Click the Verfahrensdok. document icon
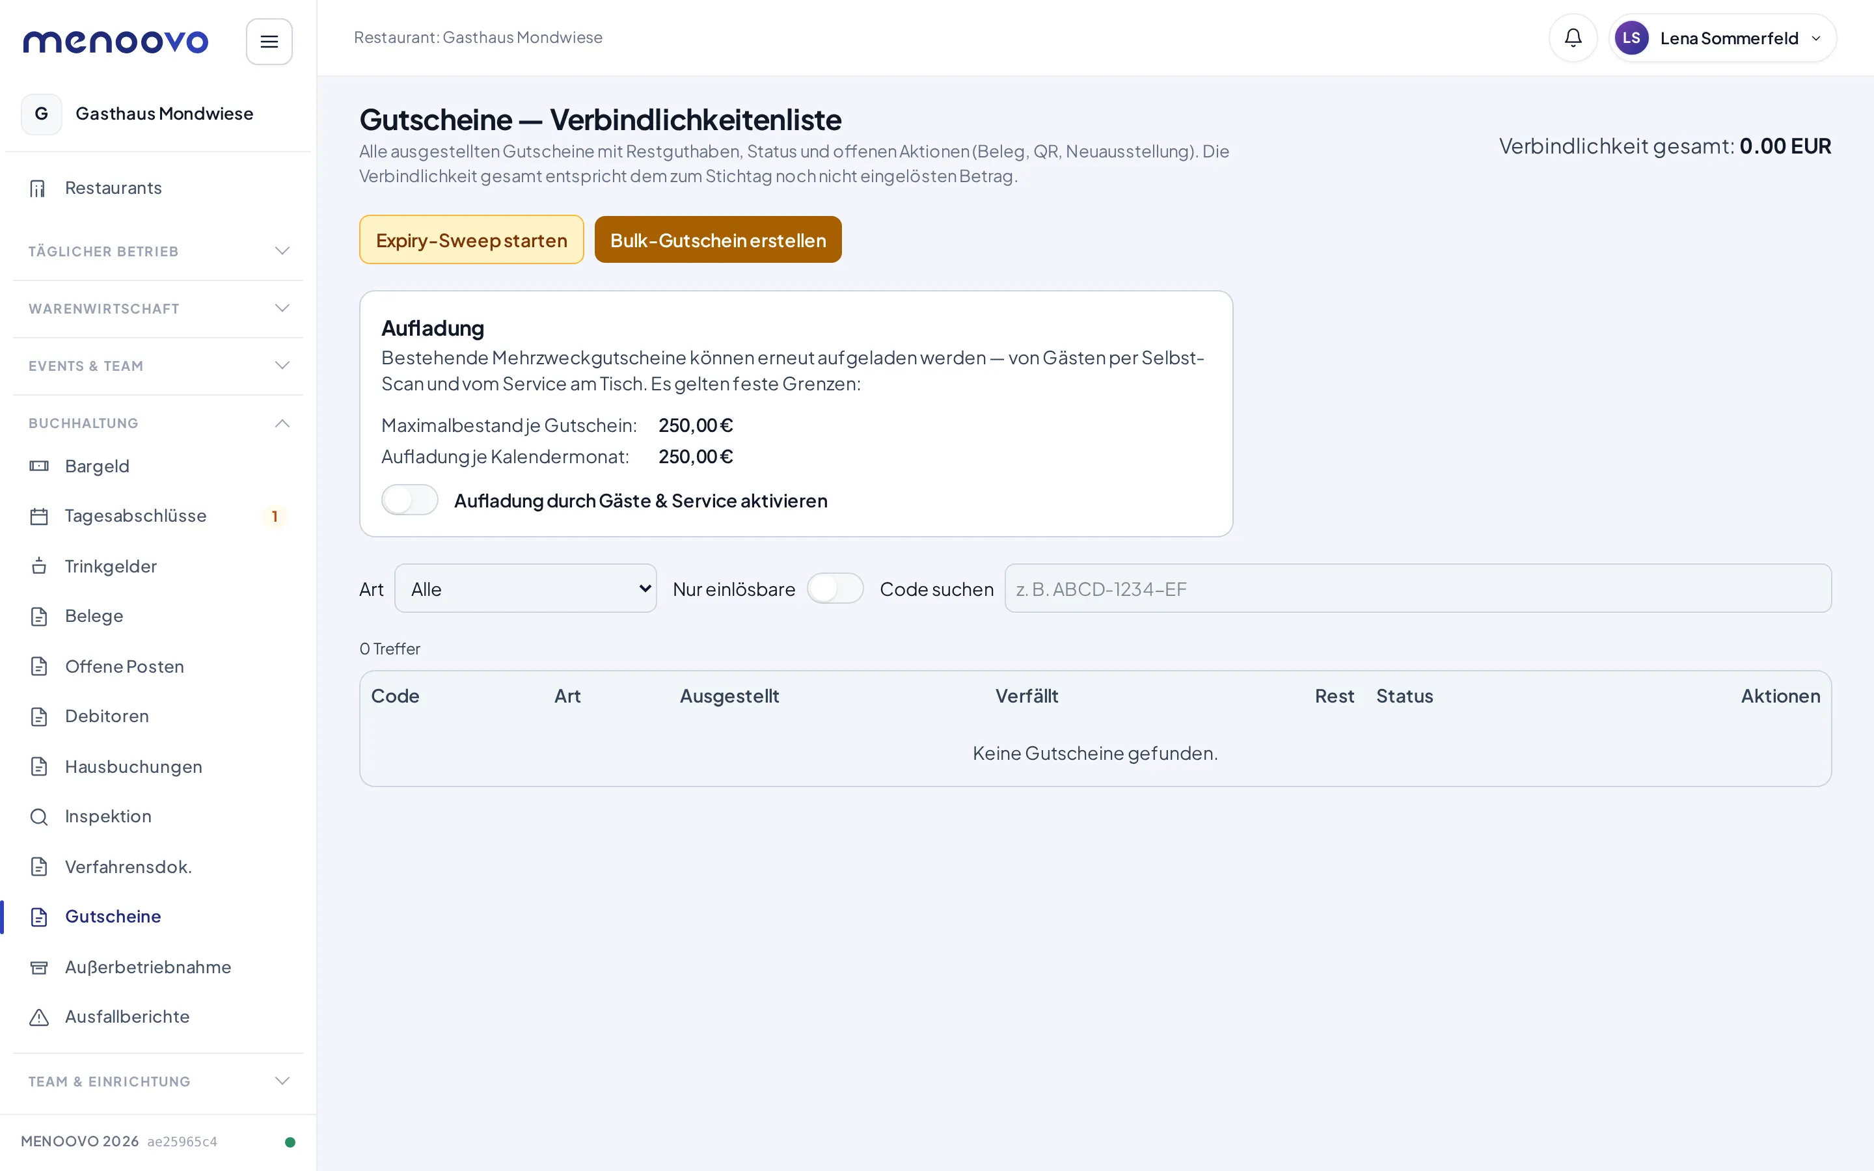1874x1171 pixels. pyautogui.click(x=39, y=867)
